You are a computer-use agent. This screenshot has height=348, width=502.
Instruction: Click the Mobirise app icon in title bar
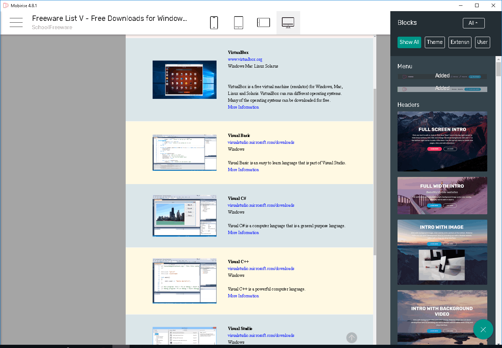(x=6, y=5)
